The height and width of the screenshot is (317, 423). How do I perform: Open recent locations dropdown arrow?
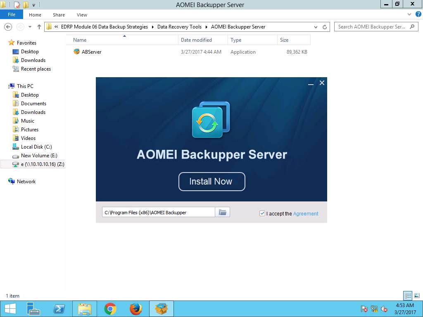pyautogui.click(x=30, y=27)
